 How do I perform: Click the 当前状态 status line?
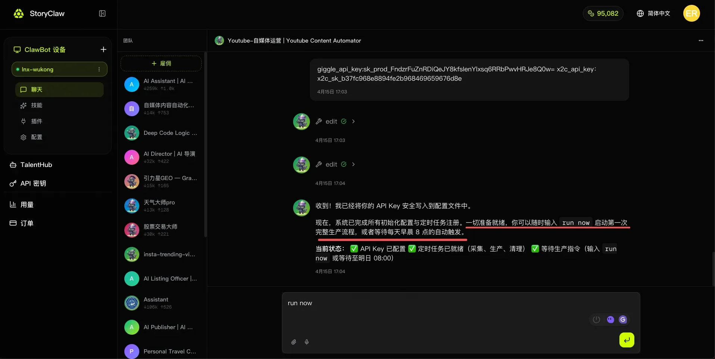[466, 253]
